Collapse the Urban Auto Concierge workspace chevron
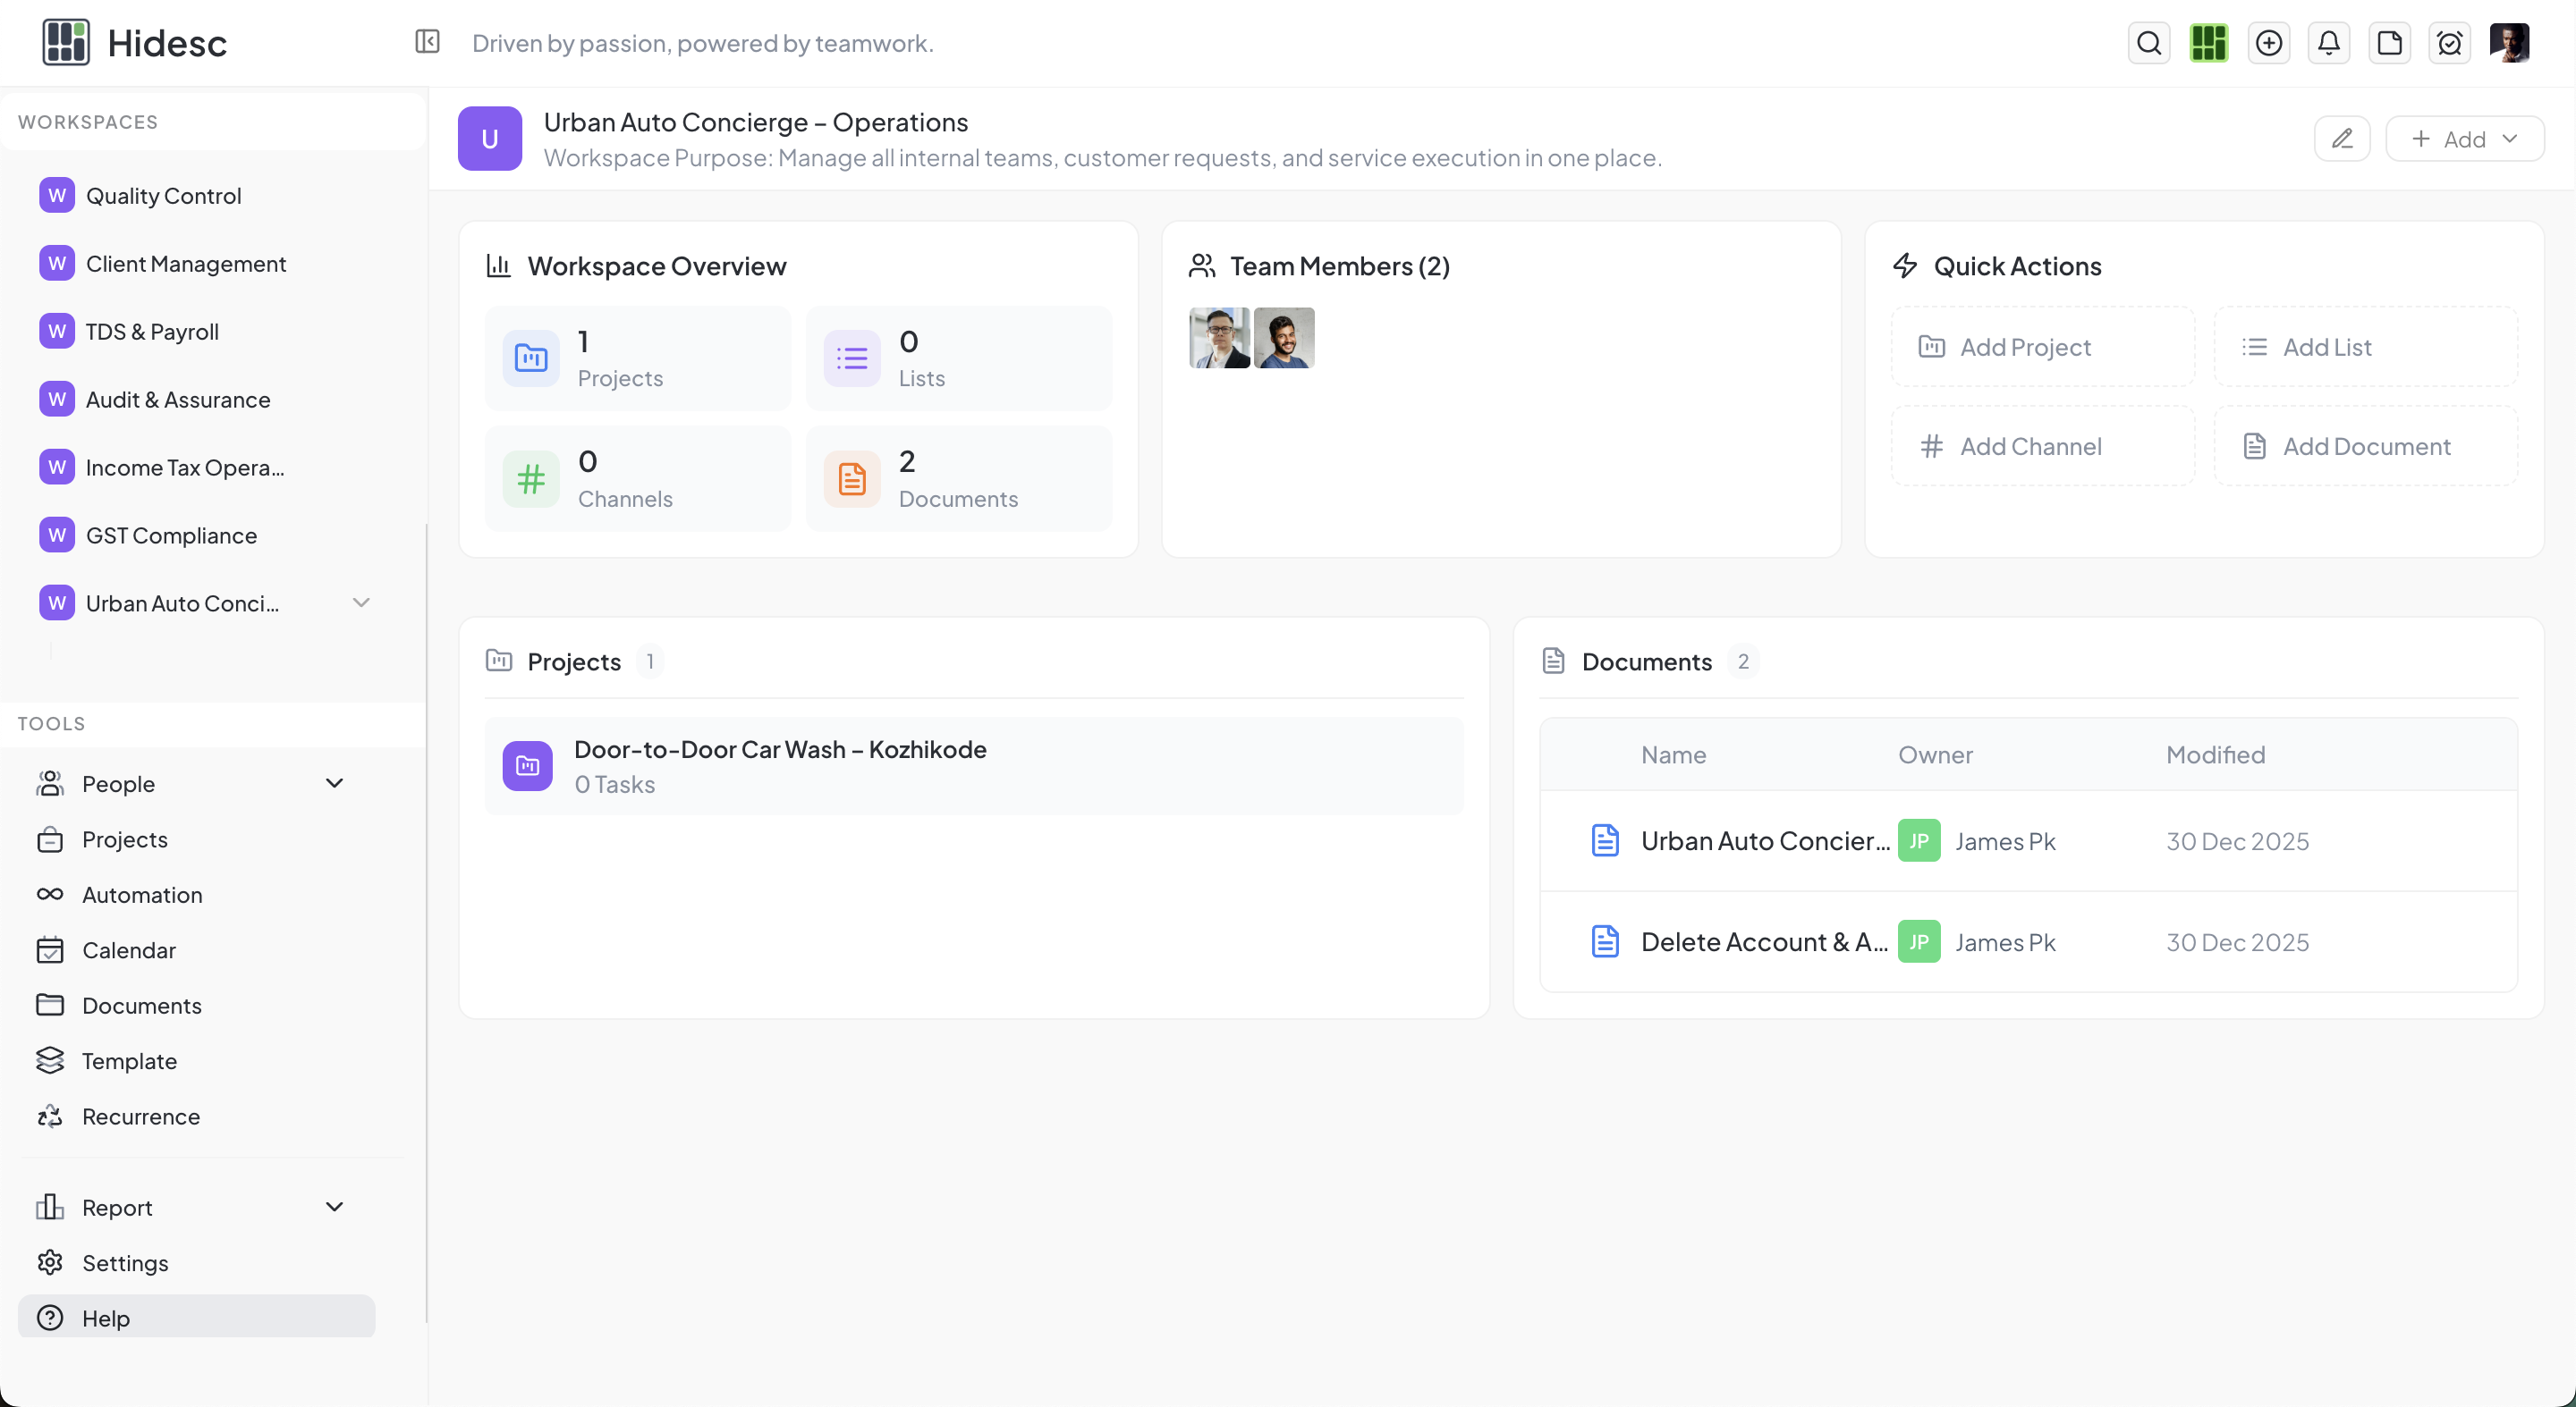 click(361, 602)
